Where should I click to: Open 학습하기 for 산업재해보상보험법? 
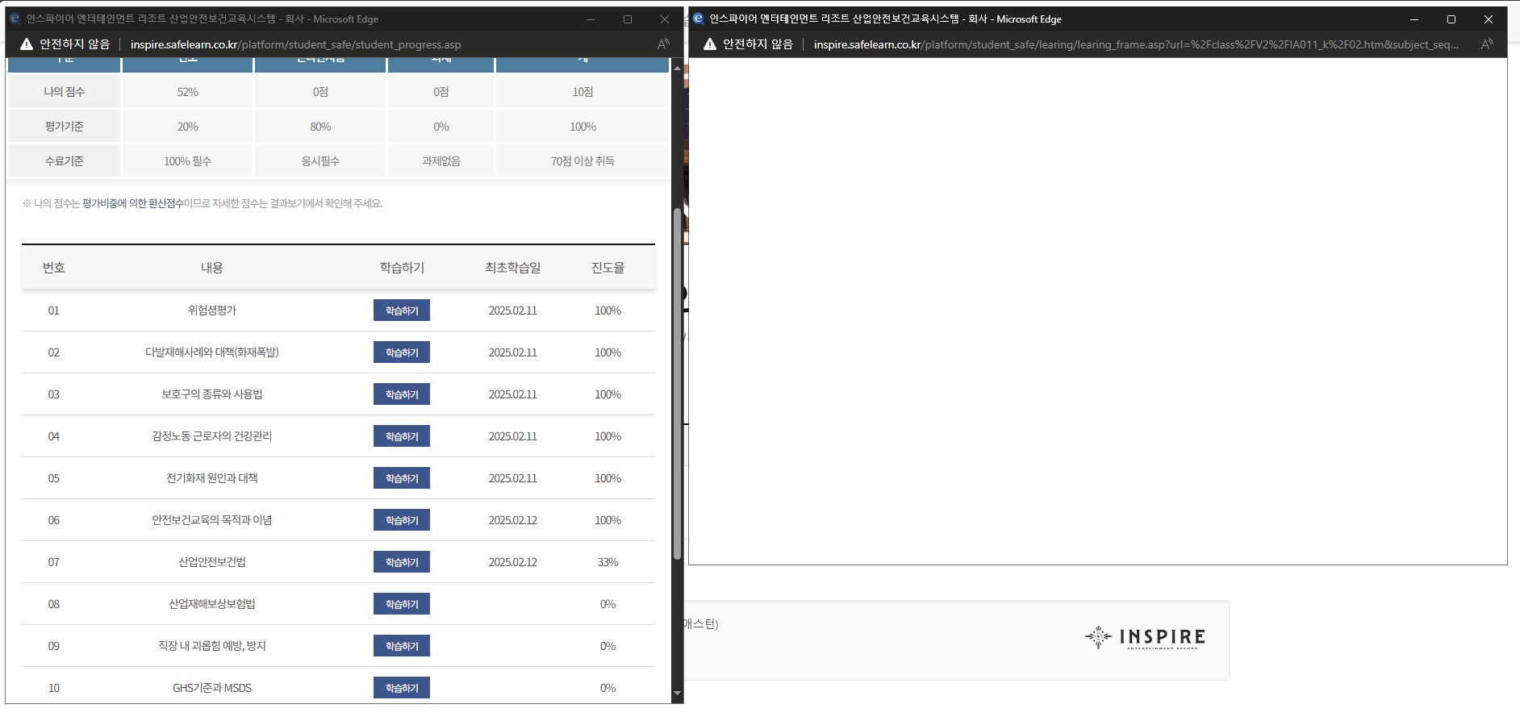402,604
